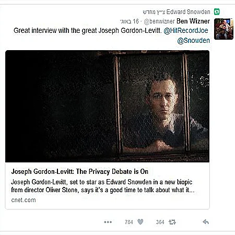Click the green retweeted indicator icon
235x235 pixels.
point(217,12)
